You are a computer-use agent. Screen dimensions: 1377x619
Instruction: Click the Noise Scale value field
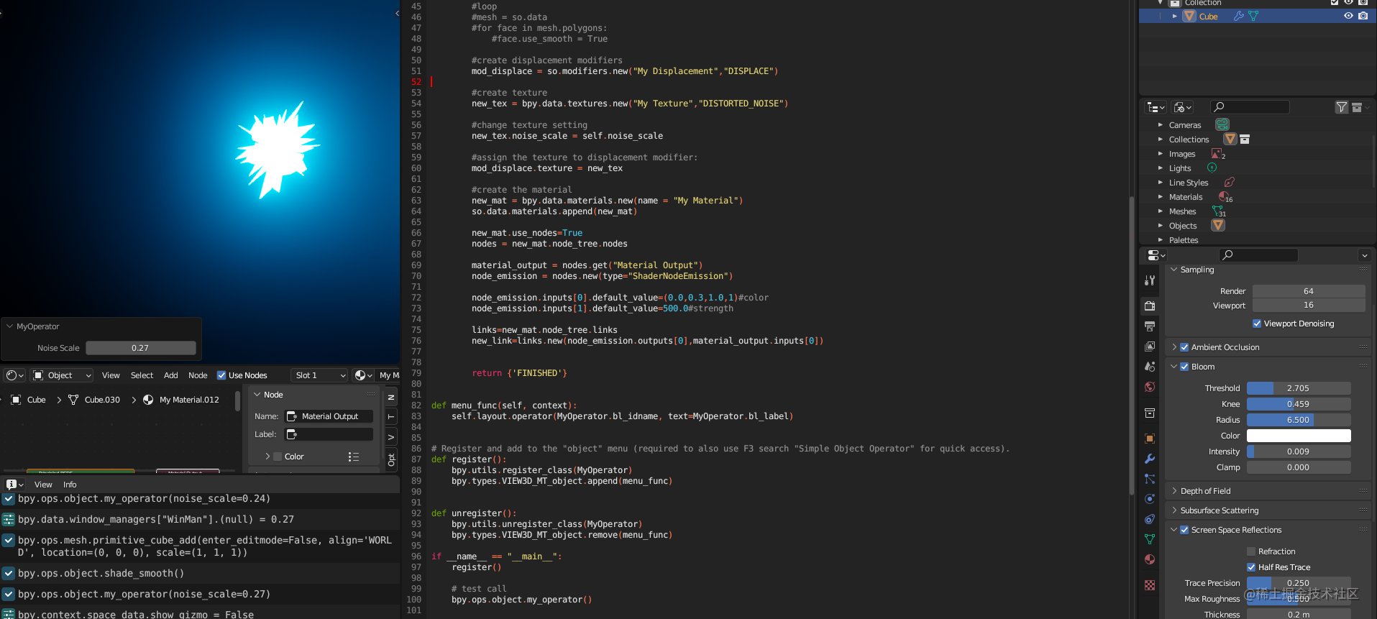click(141, 348)
